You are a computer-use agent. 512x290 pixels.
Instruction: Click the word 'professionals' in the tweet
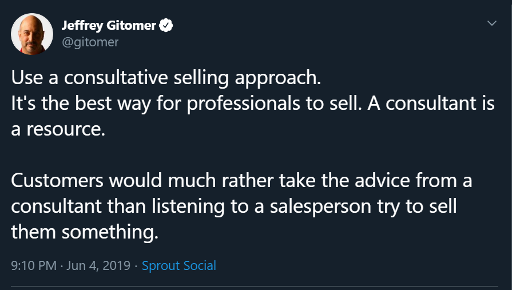coord(243,104)
